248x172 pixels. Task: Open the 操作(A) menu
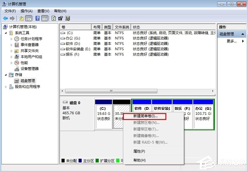click(26, 11)
